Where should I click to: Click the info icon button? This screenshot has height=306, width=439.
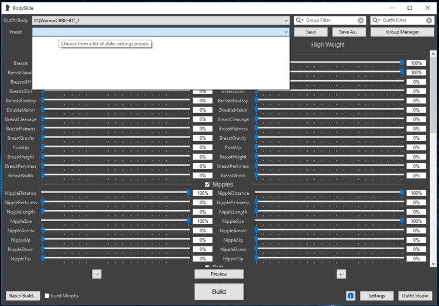(x=351, y=295)
